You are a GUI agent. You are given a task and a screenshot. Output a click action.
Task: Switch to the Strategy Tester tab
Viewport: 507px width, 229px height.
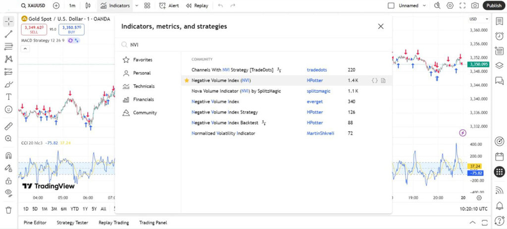pos(72,223)
